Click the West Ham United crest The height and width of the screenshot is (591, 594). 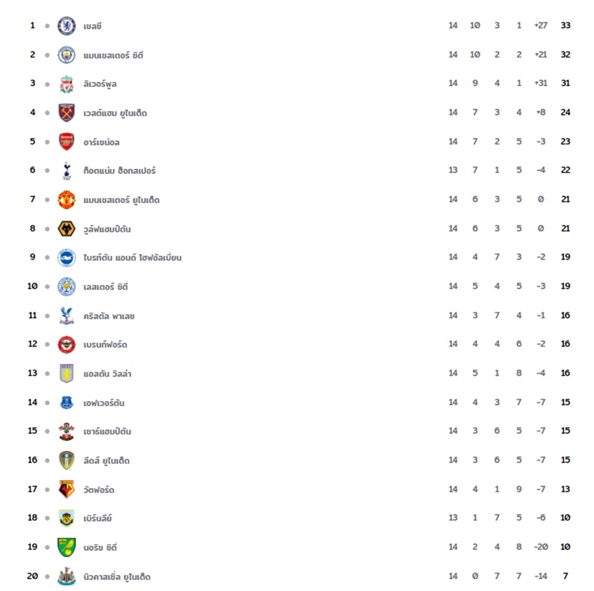click(x=67, y=112)
